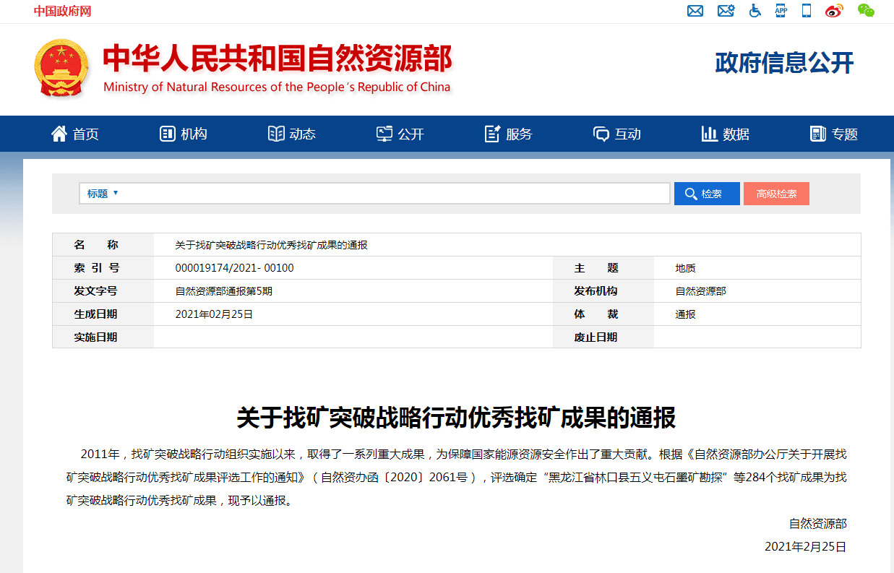Open the mobile phone version icon

click(x=807, y=10)
